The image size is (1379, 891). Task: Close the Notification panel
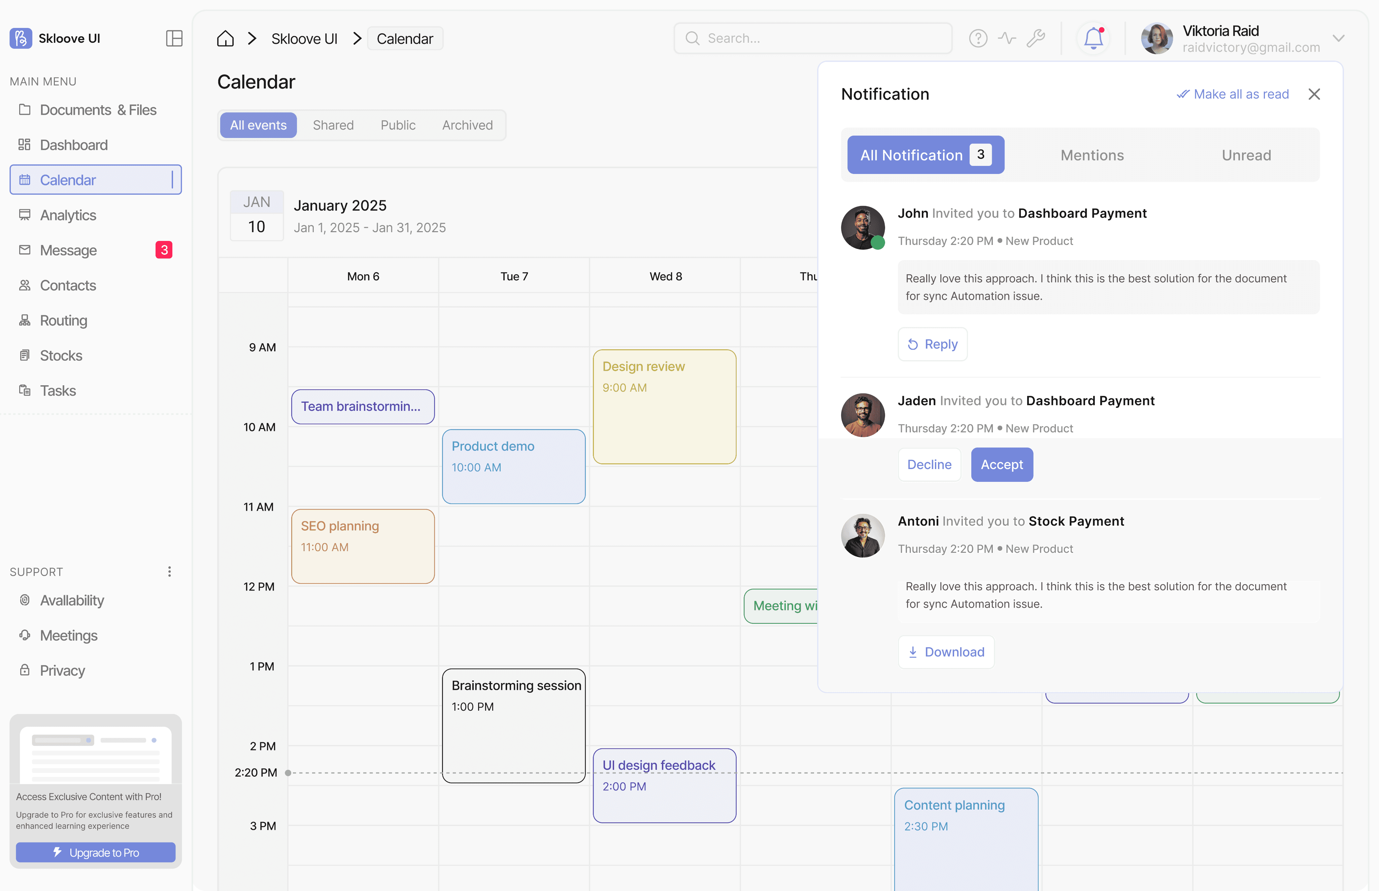1314,94
